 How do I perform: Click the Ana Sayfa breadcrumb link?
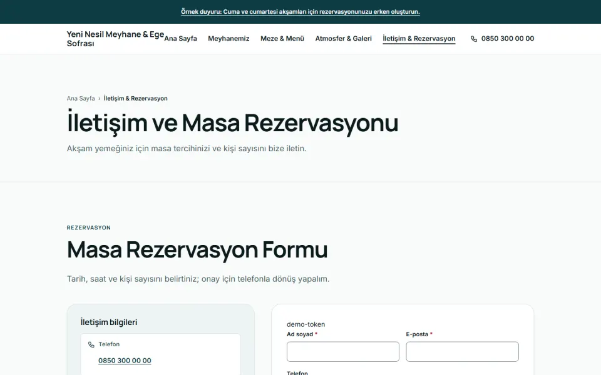pos(81,98)
